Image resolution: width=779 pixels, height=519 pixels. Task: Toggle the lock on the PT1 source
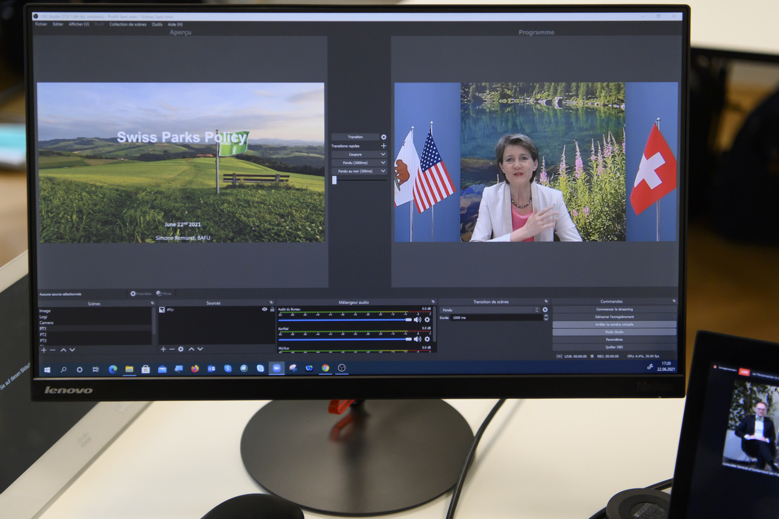coord(271,309)
